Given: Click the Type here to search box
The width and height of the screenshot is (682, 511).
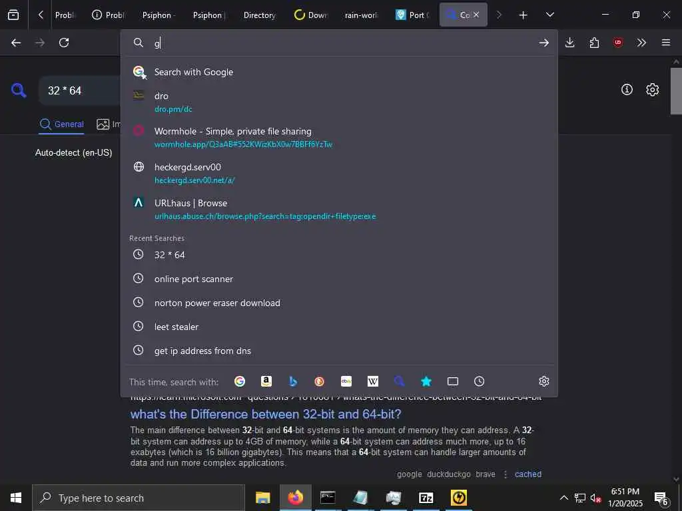Looking at the screenshot, I should [139, 498].
